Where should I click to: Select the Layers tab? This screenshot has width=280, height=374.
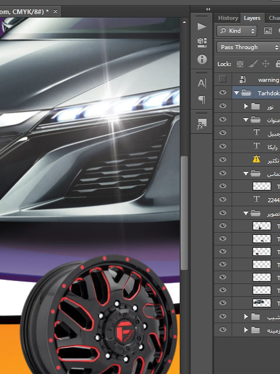pos(252,18)
